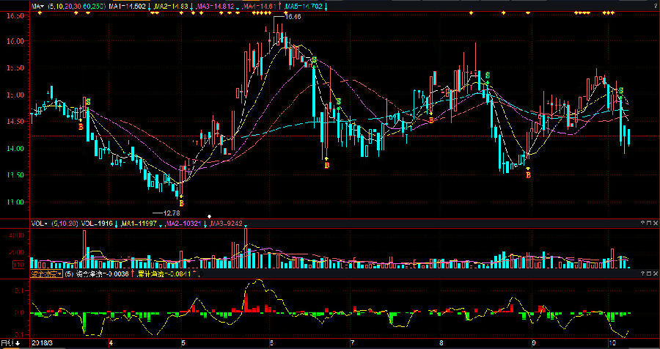
Task: Click the 12.78 low price label
Action: tap(172, 213)
